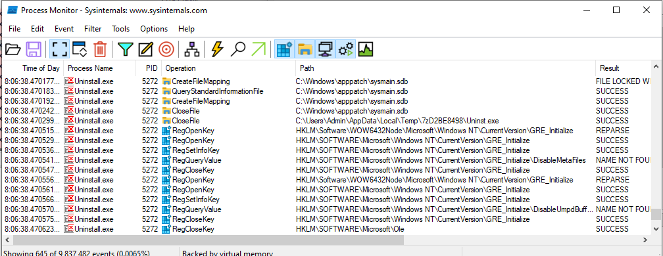This screenshot has width=663, height=256.
Task: Open the Options menu
Action: (154, 29)
